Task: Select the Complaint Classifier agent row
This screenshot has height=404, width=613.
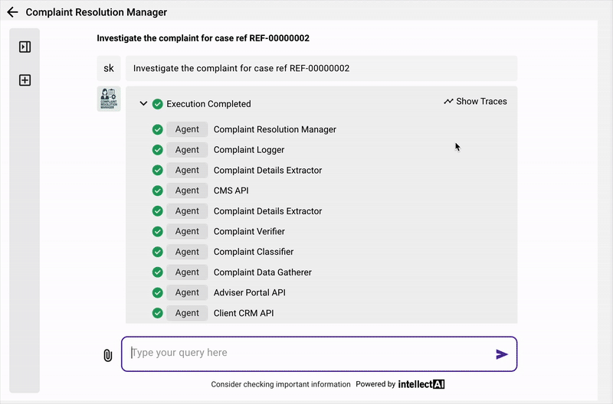Action: click(x=253, y=252)
